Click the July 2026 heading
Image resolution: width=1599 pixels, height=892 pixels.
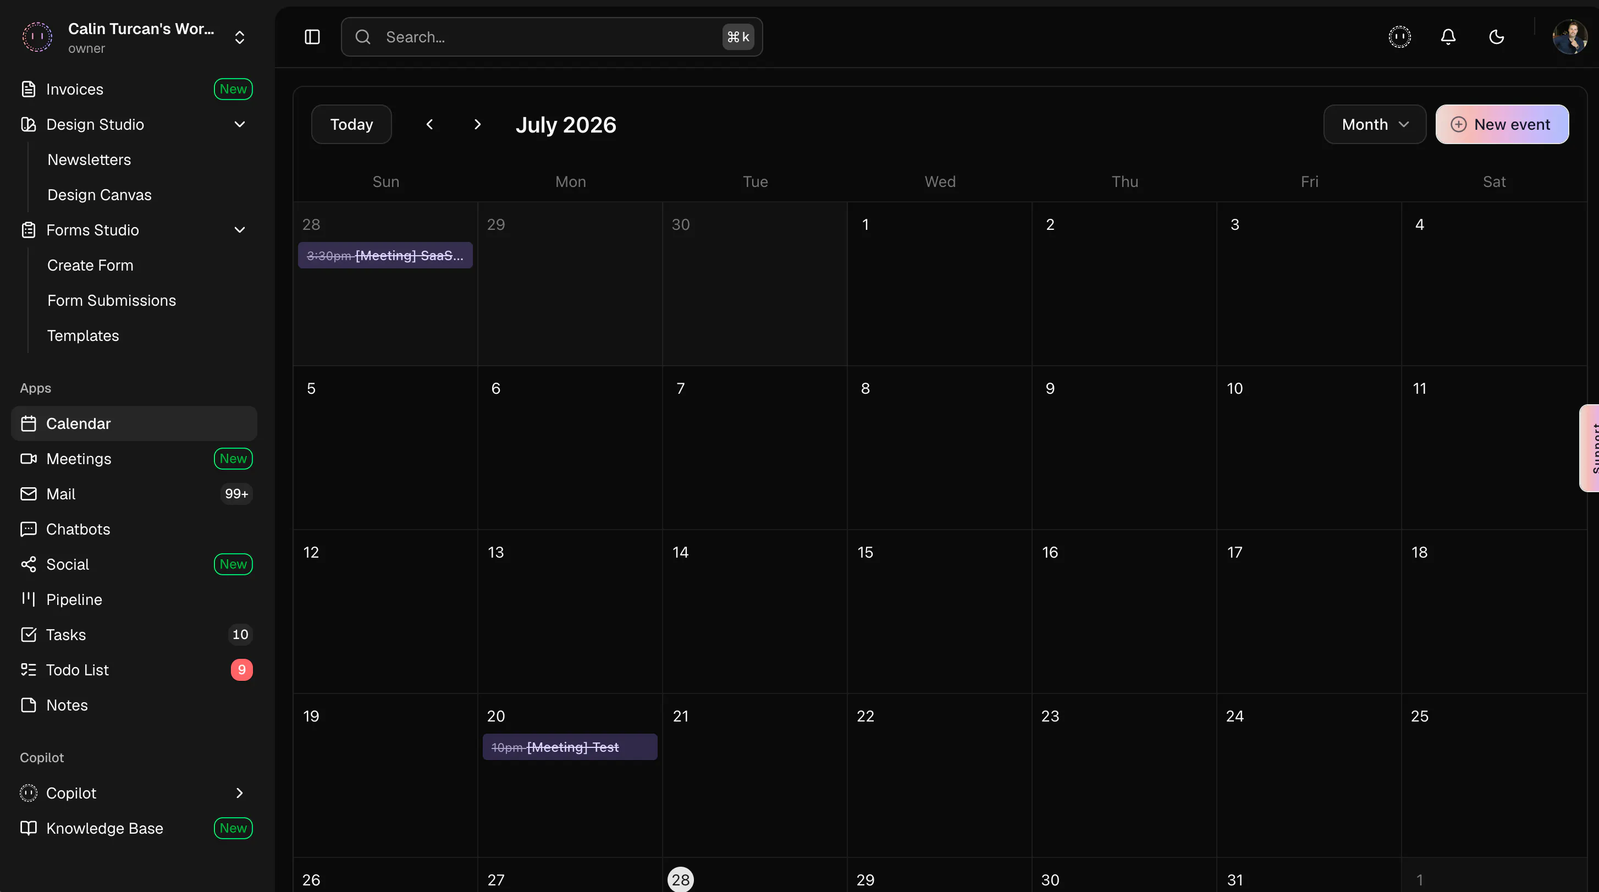click(x=566, y=125)
